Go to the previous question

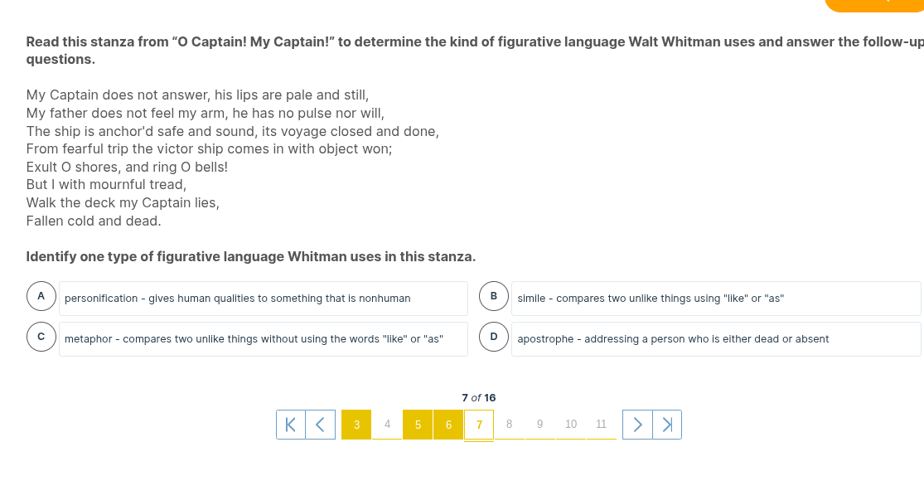tap(321, 425)
